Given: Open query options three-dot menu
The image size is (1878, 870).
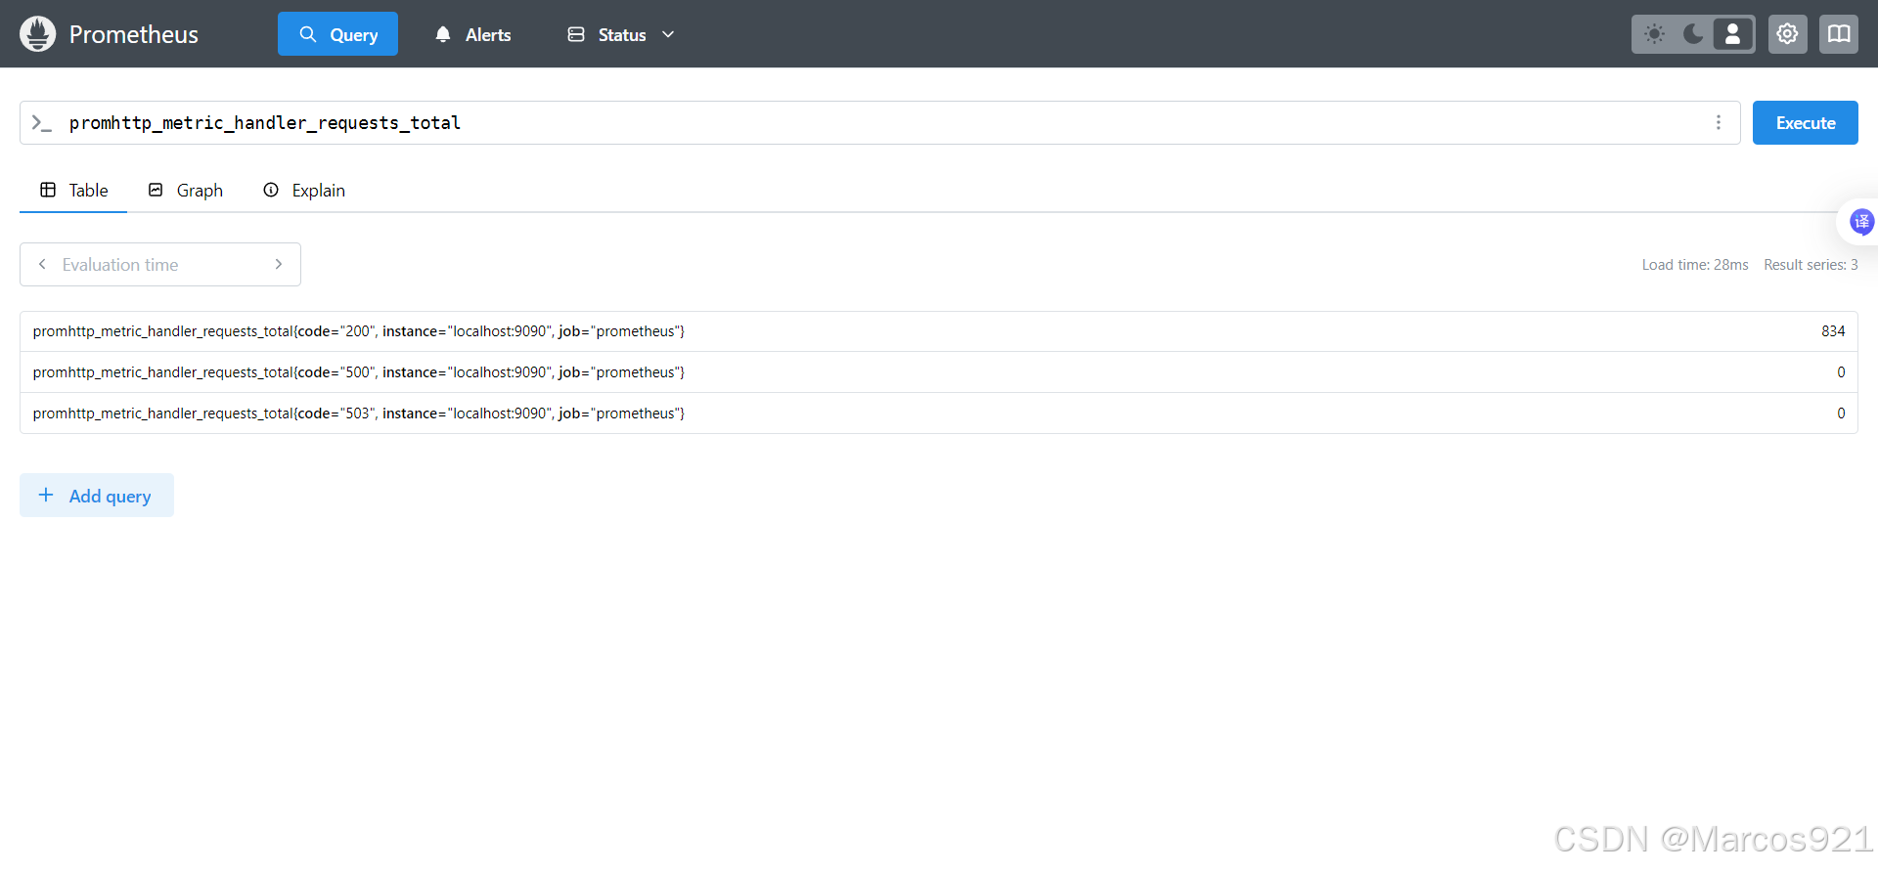Looking at the screenshot, I should (x=1718, y=123).
